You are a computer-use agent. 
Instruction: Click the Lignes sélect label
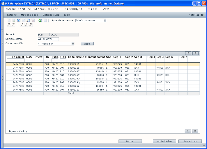coord(17,131)
